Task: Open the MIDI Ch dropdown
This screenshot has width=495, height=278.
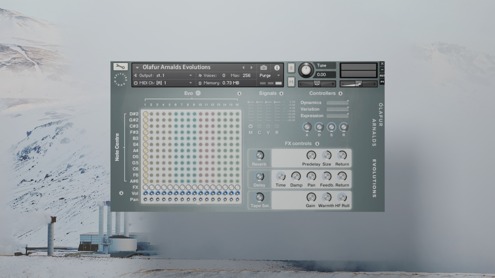Action: [x=190, y=83]
